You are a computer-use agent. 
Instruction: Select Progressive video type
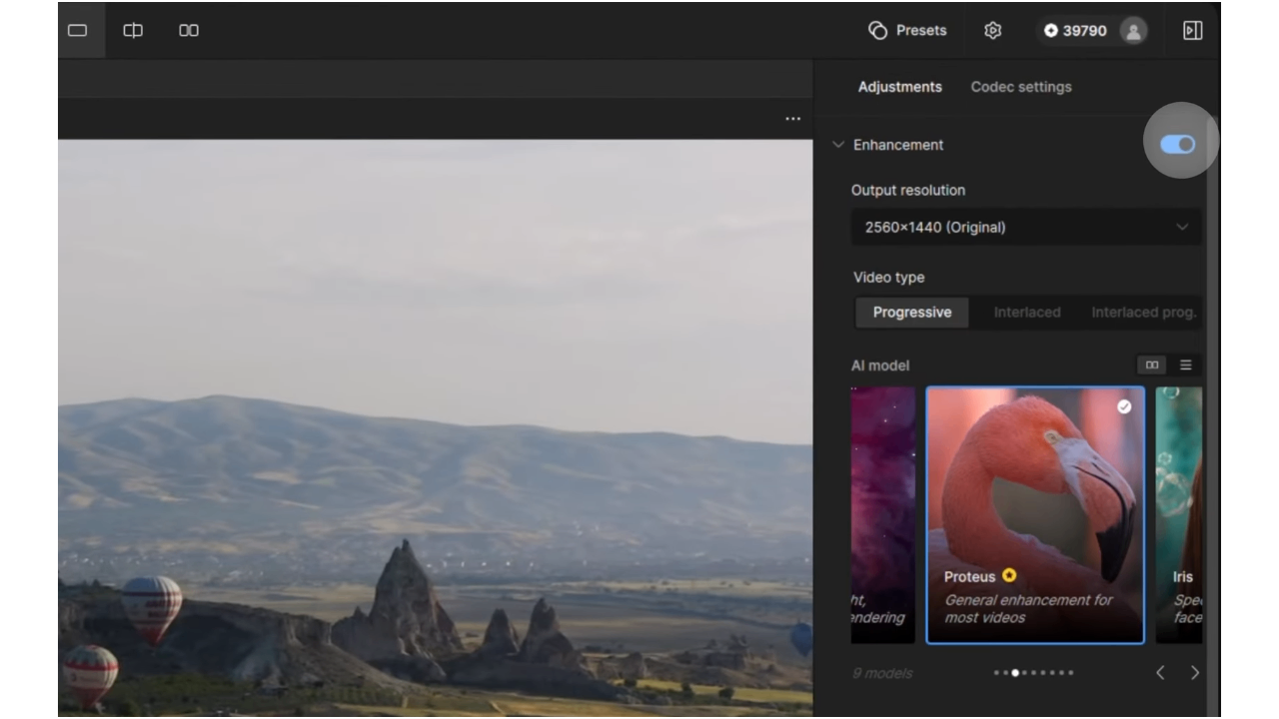click(x=911, y=313)
